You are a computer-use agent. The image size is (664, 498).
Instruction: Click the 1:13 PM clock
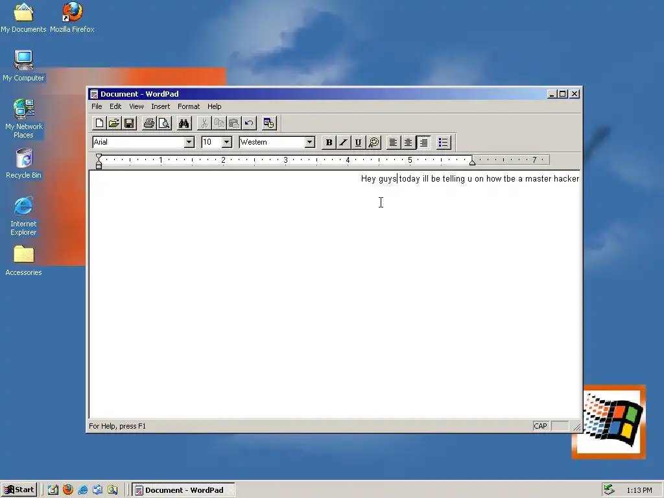point(639,490)
